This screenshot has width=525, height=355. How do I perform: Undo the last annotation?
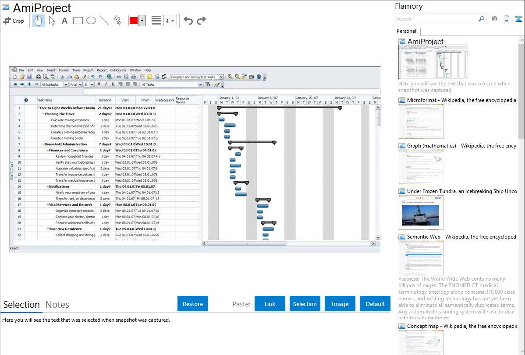coord(188,21)
